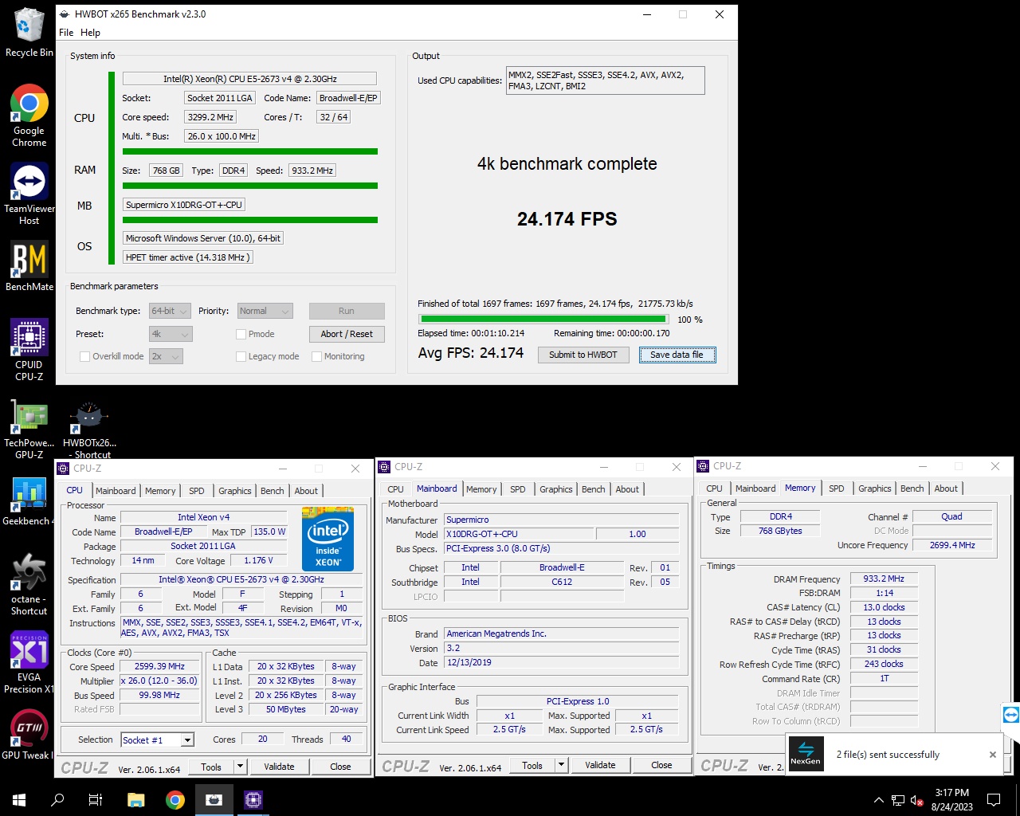
Task: Expand Tools arrow in CPU-Z Mainboard window
Action: click(x=561, y=765)
